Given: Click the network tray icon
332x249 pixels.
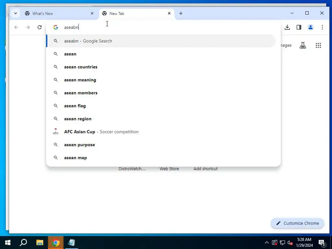Looking at the screenshot, I should (282, 243).
